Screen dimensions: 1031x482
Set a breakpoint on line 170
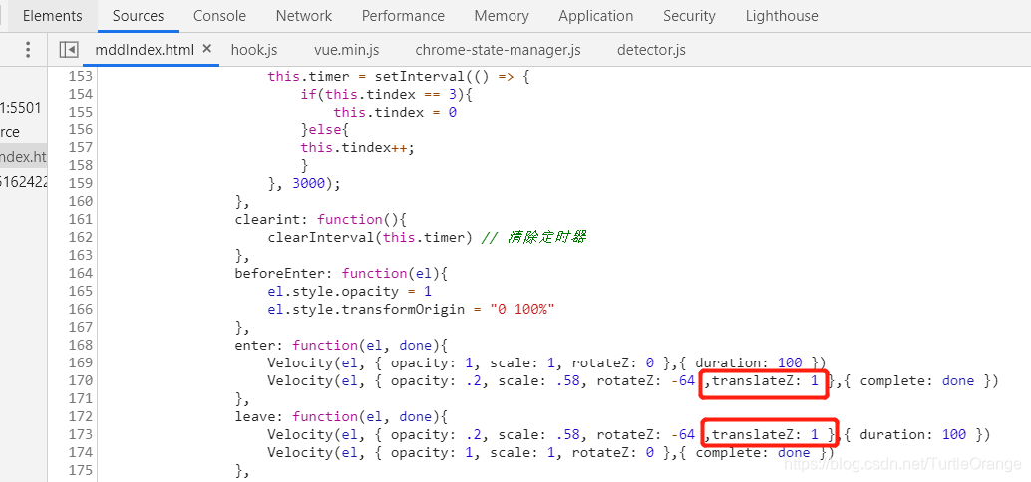point(80,380)
